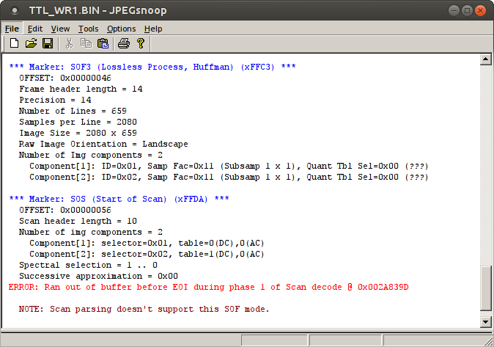
Task: Open the Edit menu
Action: pos(35,29)
